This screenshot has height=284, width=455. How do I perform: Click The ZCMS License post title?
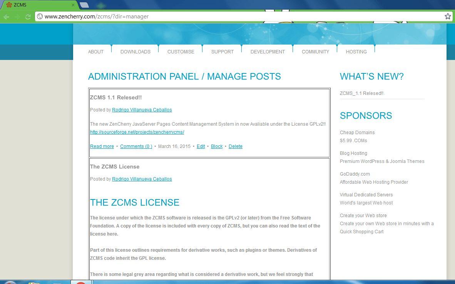(115, 167)
